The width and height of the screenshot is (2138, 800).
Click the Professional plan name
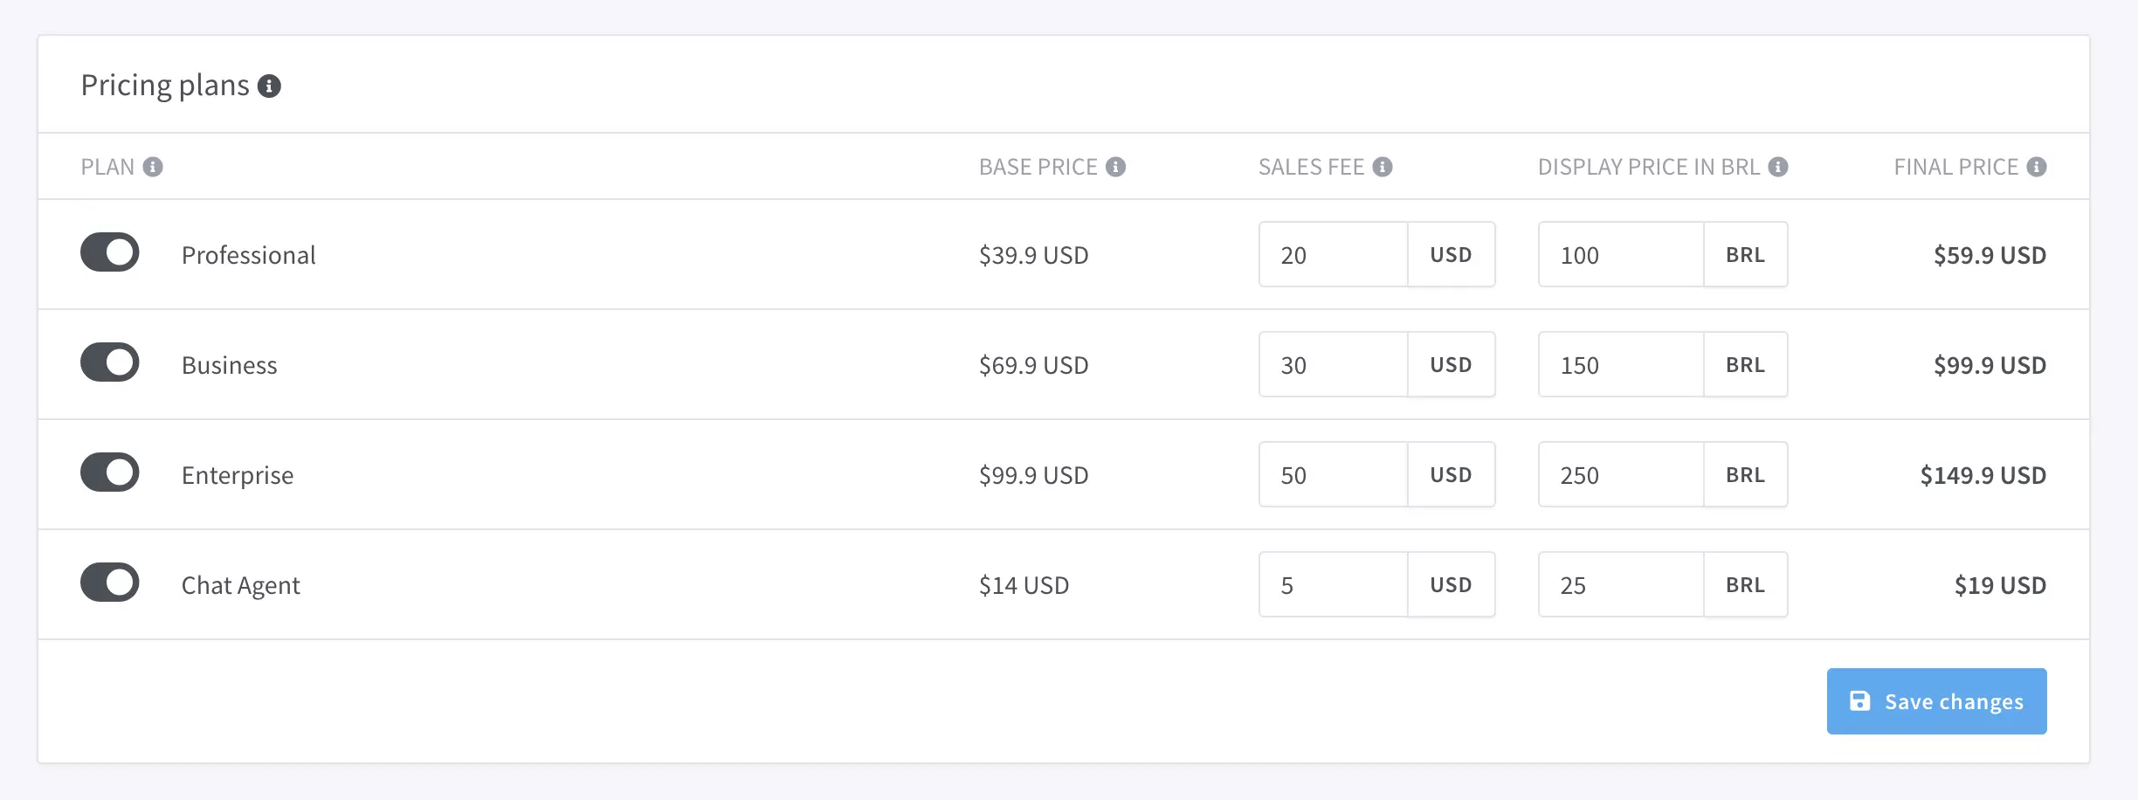click(248, 255)
